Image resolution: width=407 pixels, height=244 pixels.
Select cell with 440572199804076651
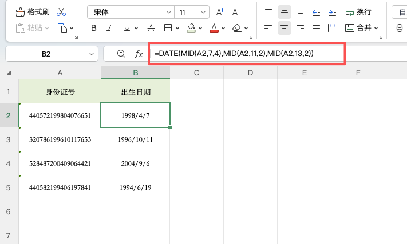[60, 115]
